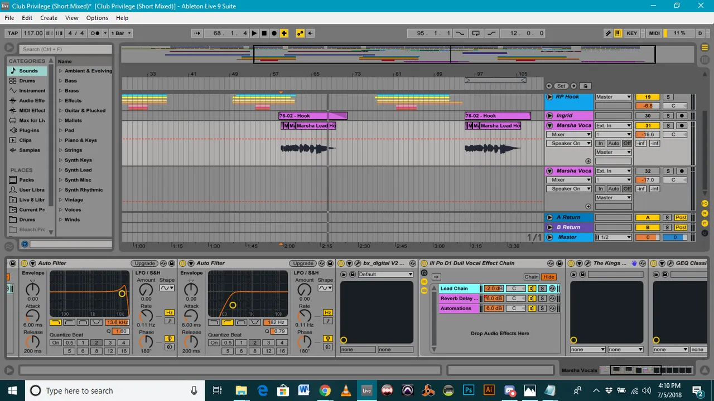Turn off second Auto Filter device activator

[x=183, y=263]
